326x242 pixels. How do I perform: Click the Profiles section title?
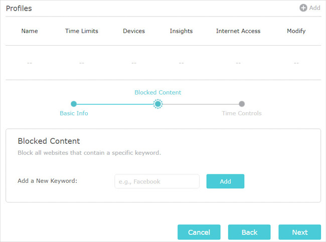[19, 9]
